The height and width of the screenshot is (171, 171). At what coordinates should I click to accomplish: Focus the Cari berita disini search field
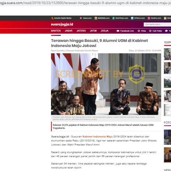pyautogui.click(x=157, y=25)
